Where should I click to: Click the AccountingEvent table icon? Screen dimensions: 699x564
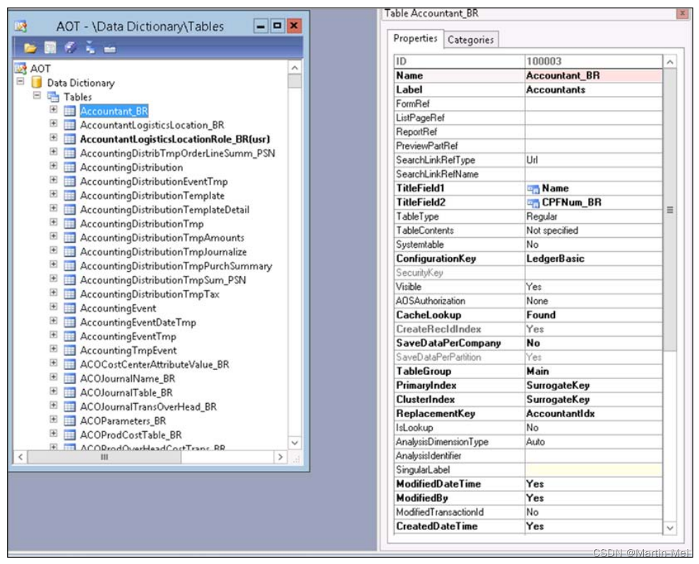pyautogui.click(x=69, y=308)
